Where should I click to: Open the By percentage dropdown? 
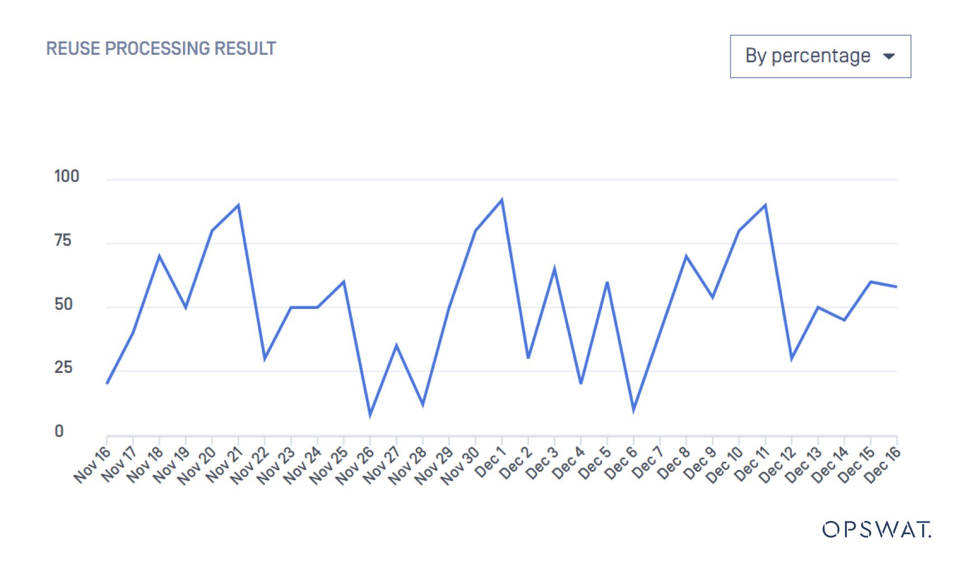pyautogui.click(x=819, y=56)
